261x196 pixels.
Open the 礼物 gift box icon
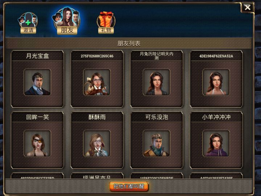pos(106,22)
